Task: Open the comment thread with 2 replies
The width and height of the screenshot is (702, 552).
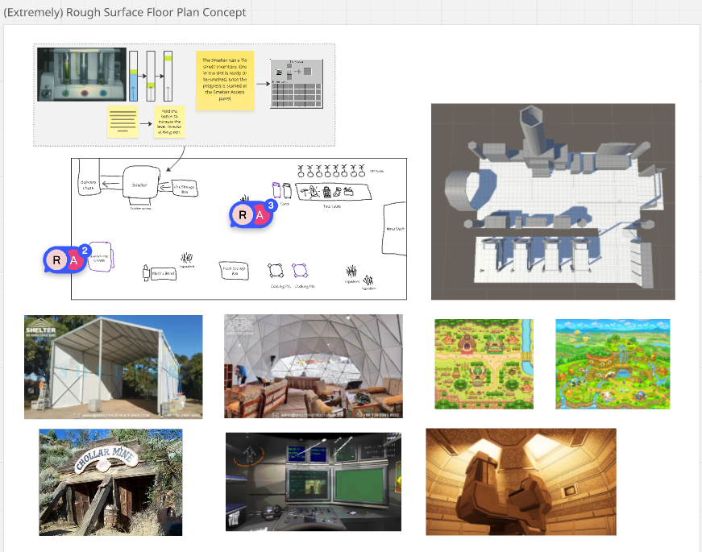Action: (65, 260)
